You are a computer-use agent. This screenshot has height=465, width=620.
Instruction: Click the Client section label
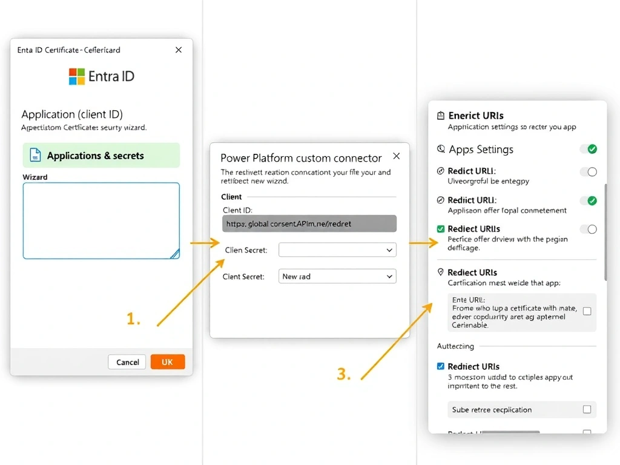[231, 197]
